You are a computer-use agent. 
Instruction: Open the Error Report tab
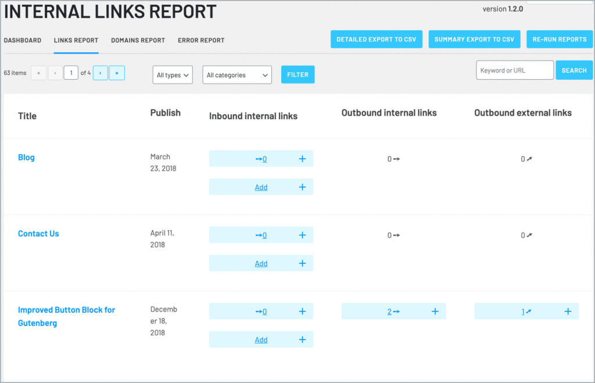tap(201, 41)
